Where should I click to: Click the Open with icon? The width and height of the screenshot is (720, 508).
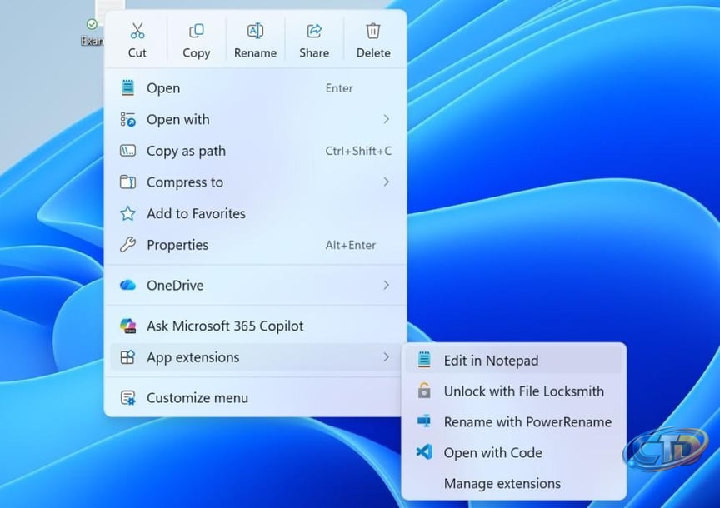pos(128,119)
